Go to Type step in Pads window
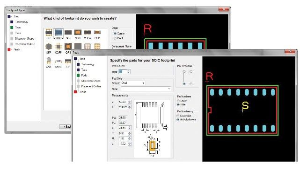 (84, 70)
